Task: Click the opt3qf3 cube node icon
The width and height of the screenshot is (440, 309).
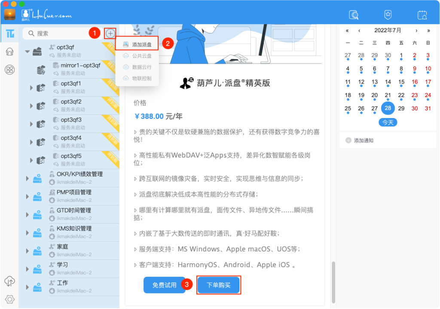Action: tap(41, 124)
